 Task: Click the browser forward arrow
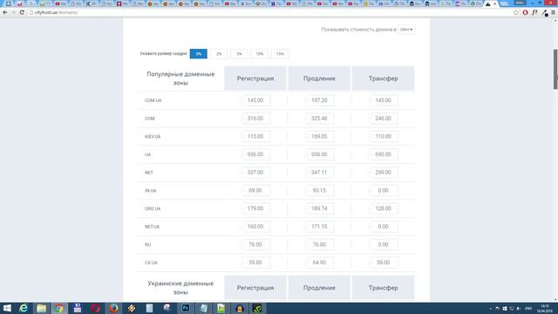pyautogui.click(x=14, y=12)
